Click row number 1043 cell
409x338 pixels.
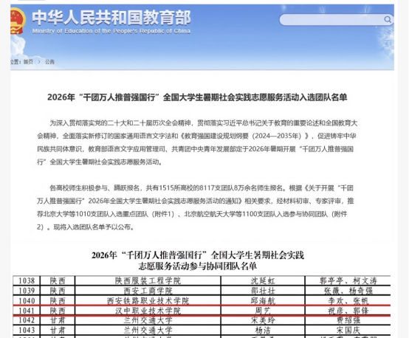click(x=27, y=330)
